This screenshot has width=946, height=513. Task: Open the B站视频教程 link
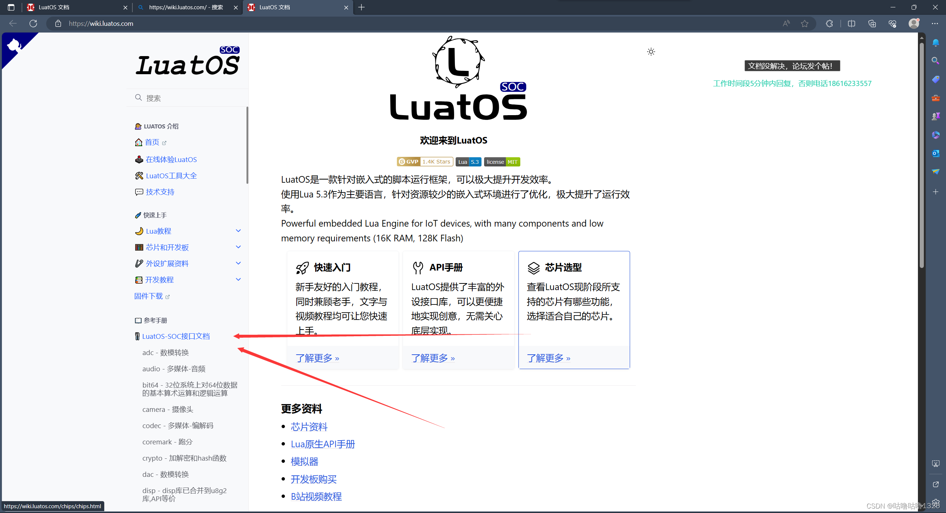pos(316,496)
